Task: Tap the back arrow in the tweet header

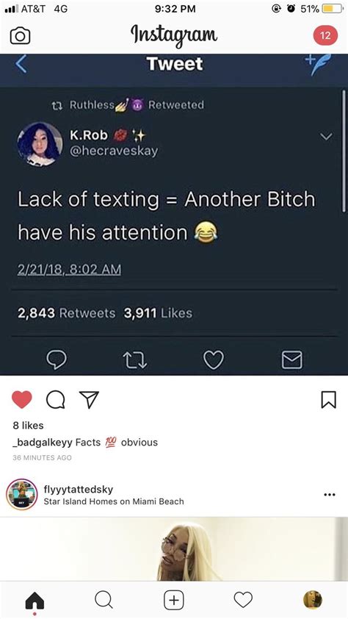Action: [x=22, y=64]
